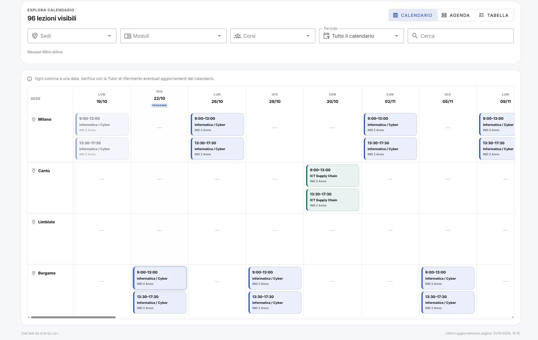Click the Limbiate location pin icon

coord(34,222)
